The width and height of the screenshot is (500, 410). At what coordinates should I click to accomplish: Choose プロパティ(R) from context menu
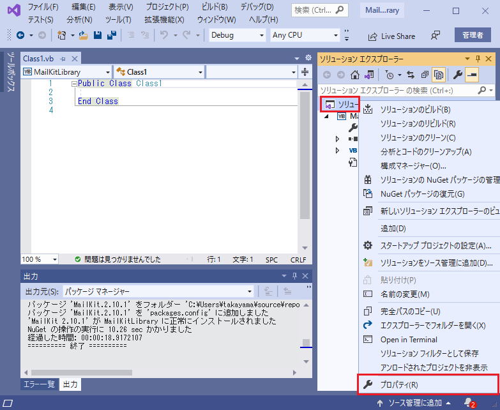(x=429, y=385)
